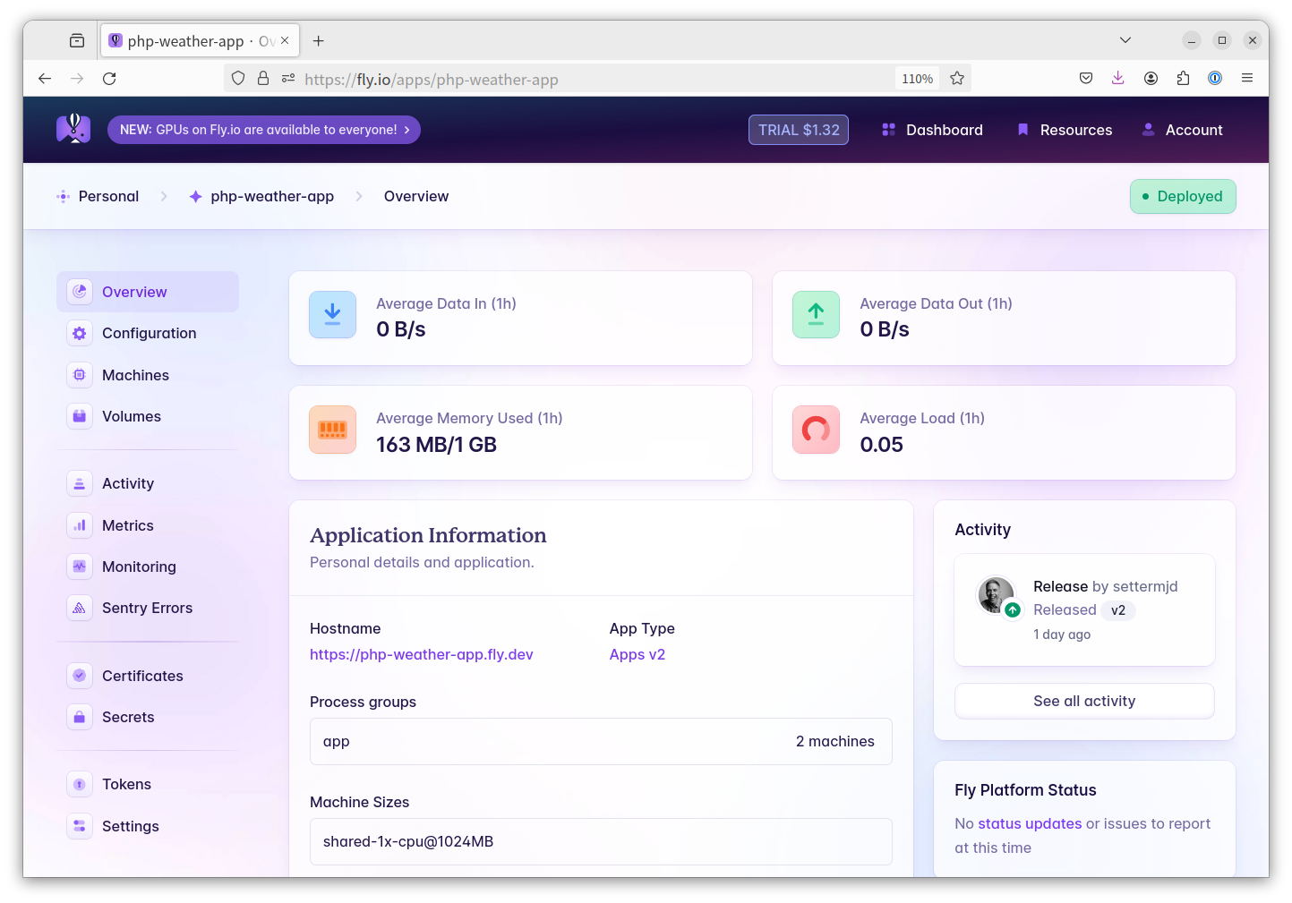Close the php-weather-app browser tab

click(285, 40)
